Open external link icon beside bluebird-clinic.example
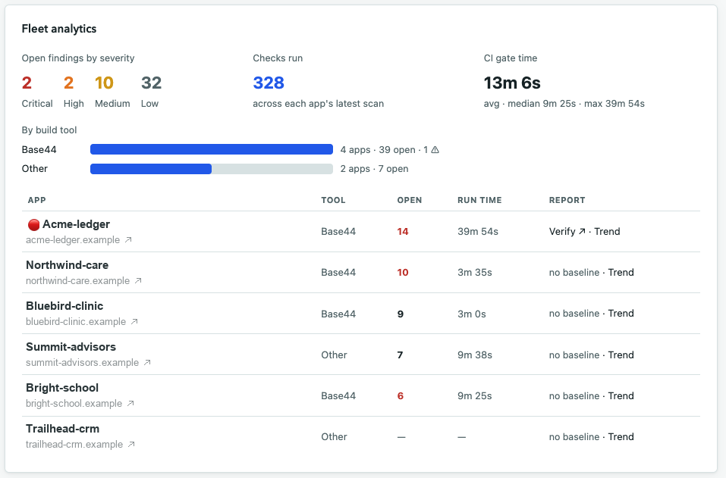The width and height of the screenshot is (726, 478). [134, 321]
